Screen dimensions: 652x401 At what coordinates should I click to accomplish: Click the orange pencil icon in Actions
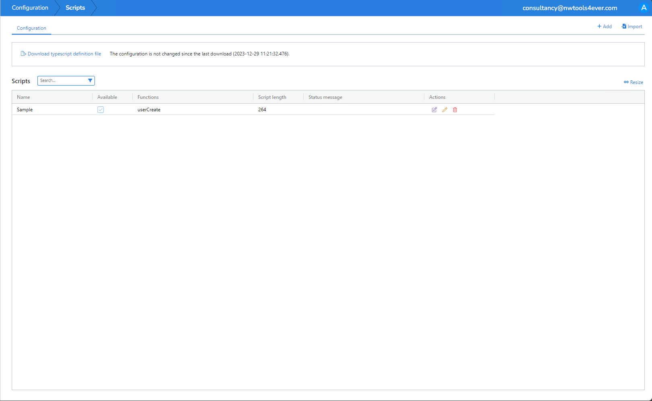tap(444, 110)
